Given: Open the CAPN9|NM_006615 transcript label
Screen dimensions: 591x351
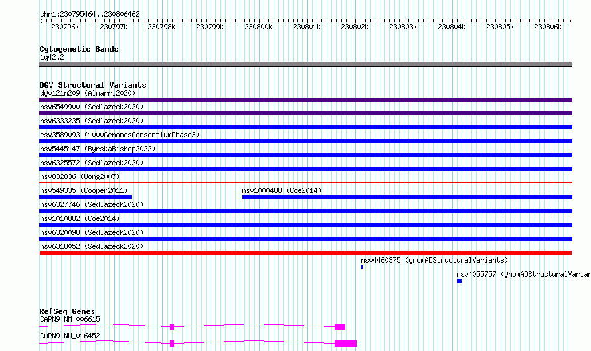Looking at the screenshot, I should [70, 319].
